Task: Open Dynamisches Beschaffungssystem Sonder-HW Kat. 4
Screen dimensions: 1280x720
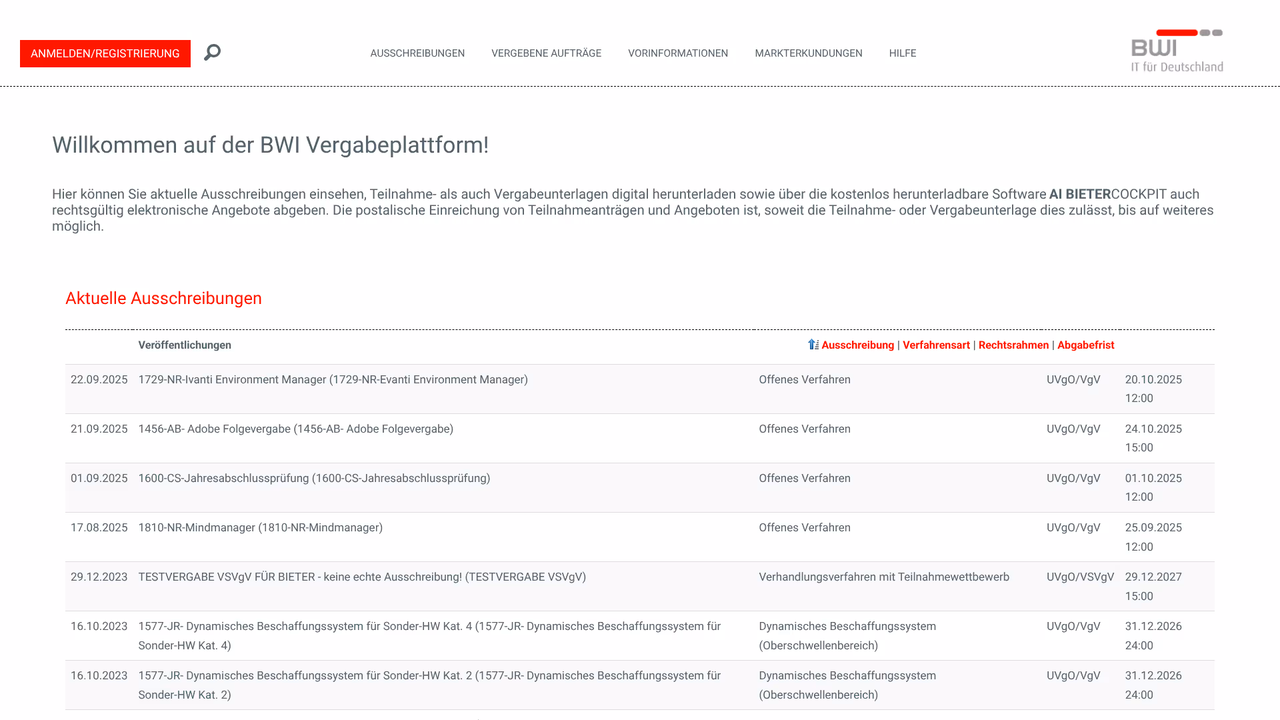Action: point(429,627)
